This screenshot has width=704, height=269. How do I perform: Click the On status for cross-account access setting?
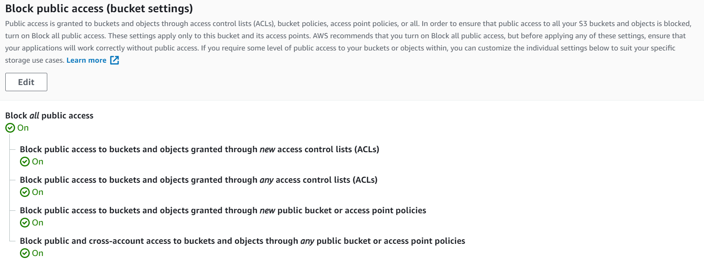pyautogui.click(x=37, y=253)
